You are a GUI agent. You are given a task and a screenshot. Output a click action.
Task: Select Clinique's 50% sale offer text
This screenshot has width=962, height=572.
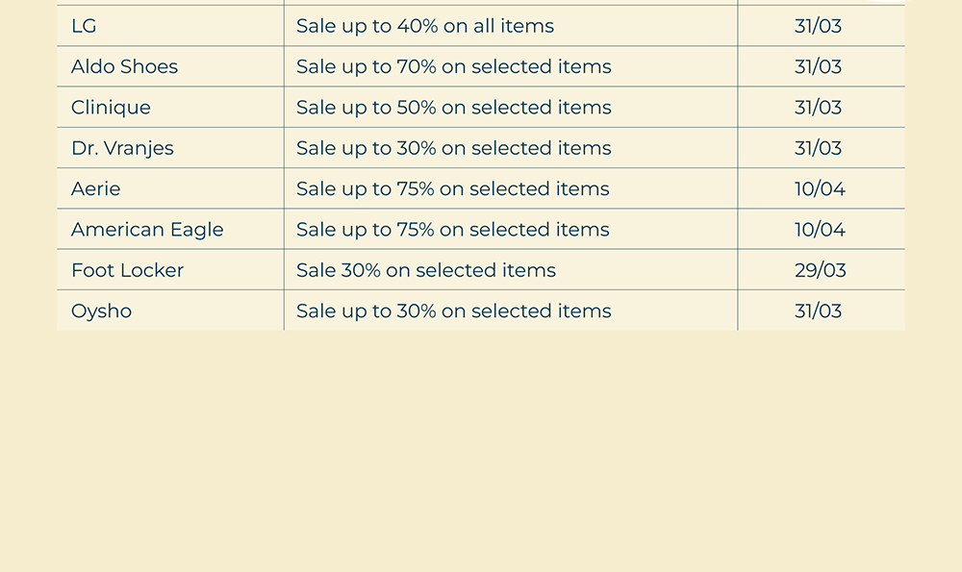[x=453, y=108]
